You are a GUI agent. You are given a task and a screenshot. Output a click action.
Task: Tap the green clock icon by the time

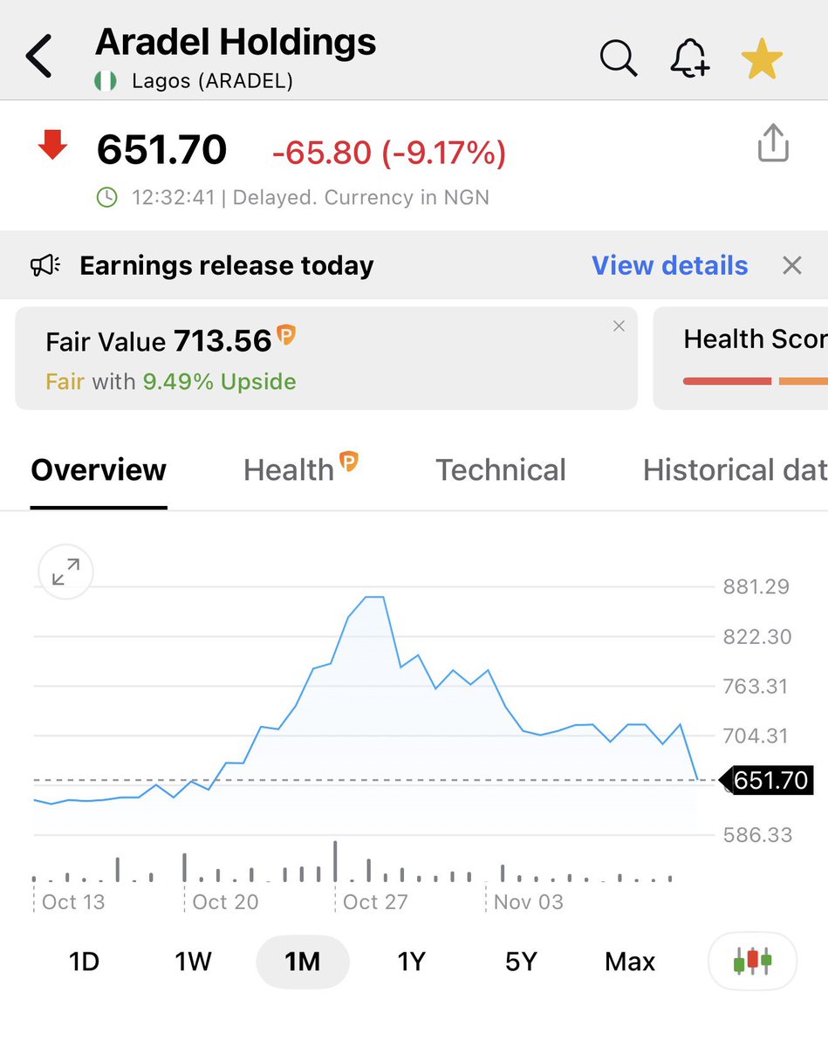(106, 197)
